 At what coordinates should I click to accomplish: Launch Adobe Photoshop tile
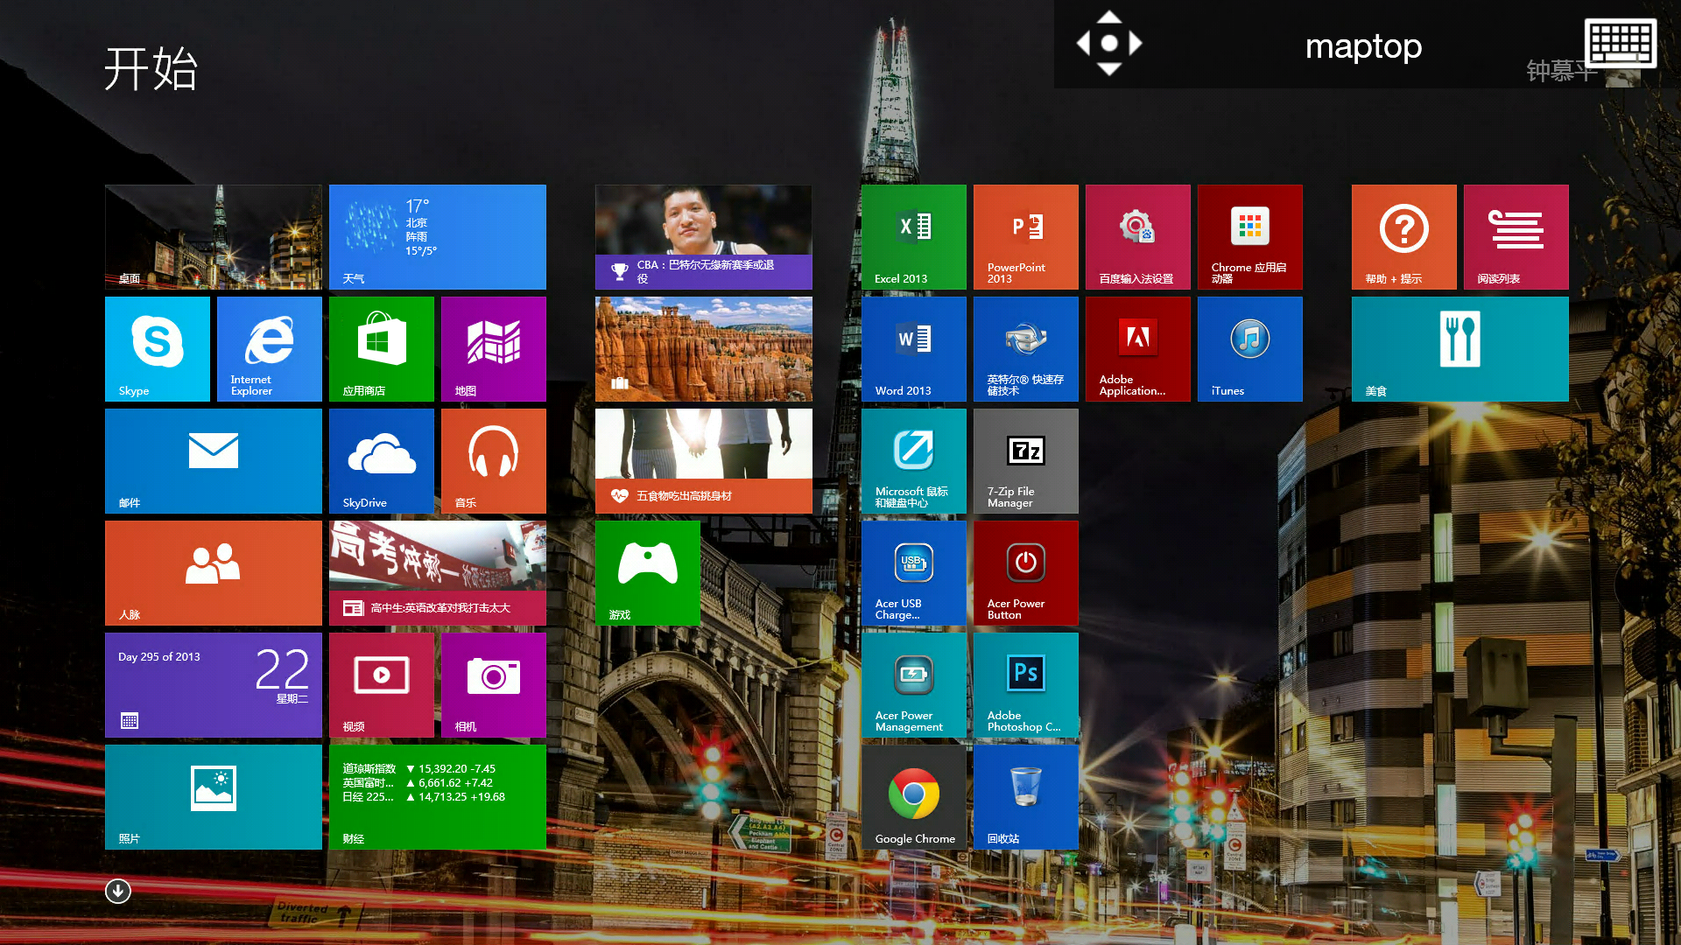pos(1026,685)
